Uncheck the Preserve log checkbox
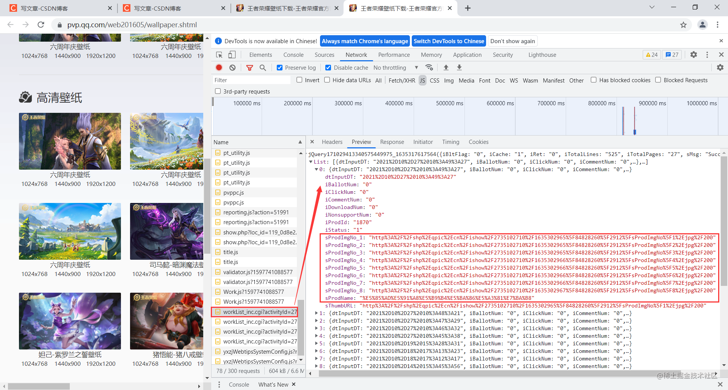This screenshot has height=390, width=728. (x=280, y=67)
